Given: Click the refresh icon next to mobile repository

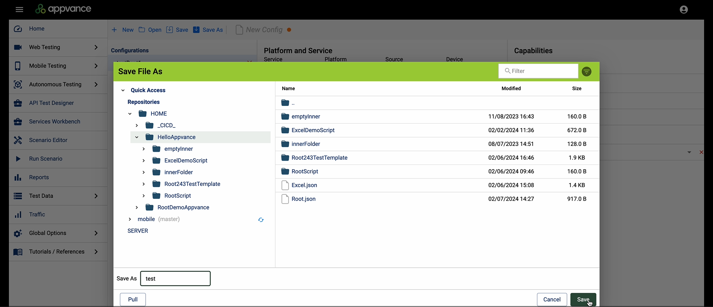Looking at the screenshot, I should [261, 220].
